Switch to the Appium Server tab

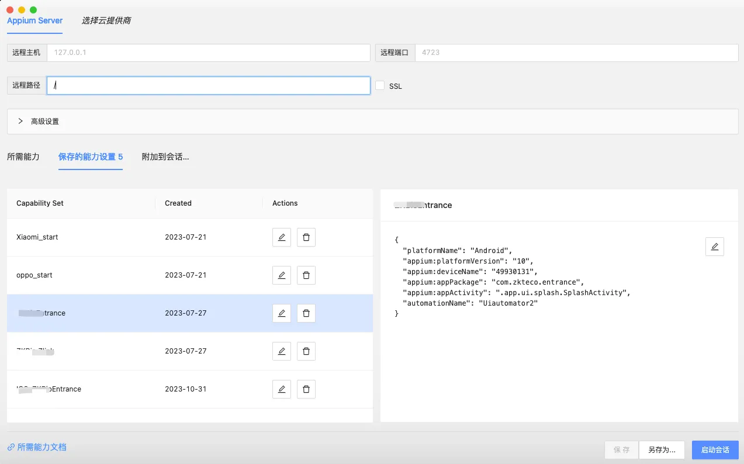(x=35, y=20)
